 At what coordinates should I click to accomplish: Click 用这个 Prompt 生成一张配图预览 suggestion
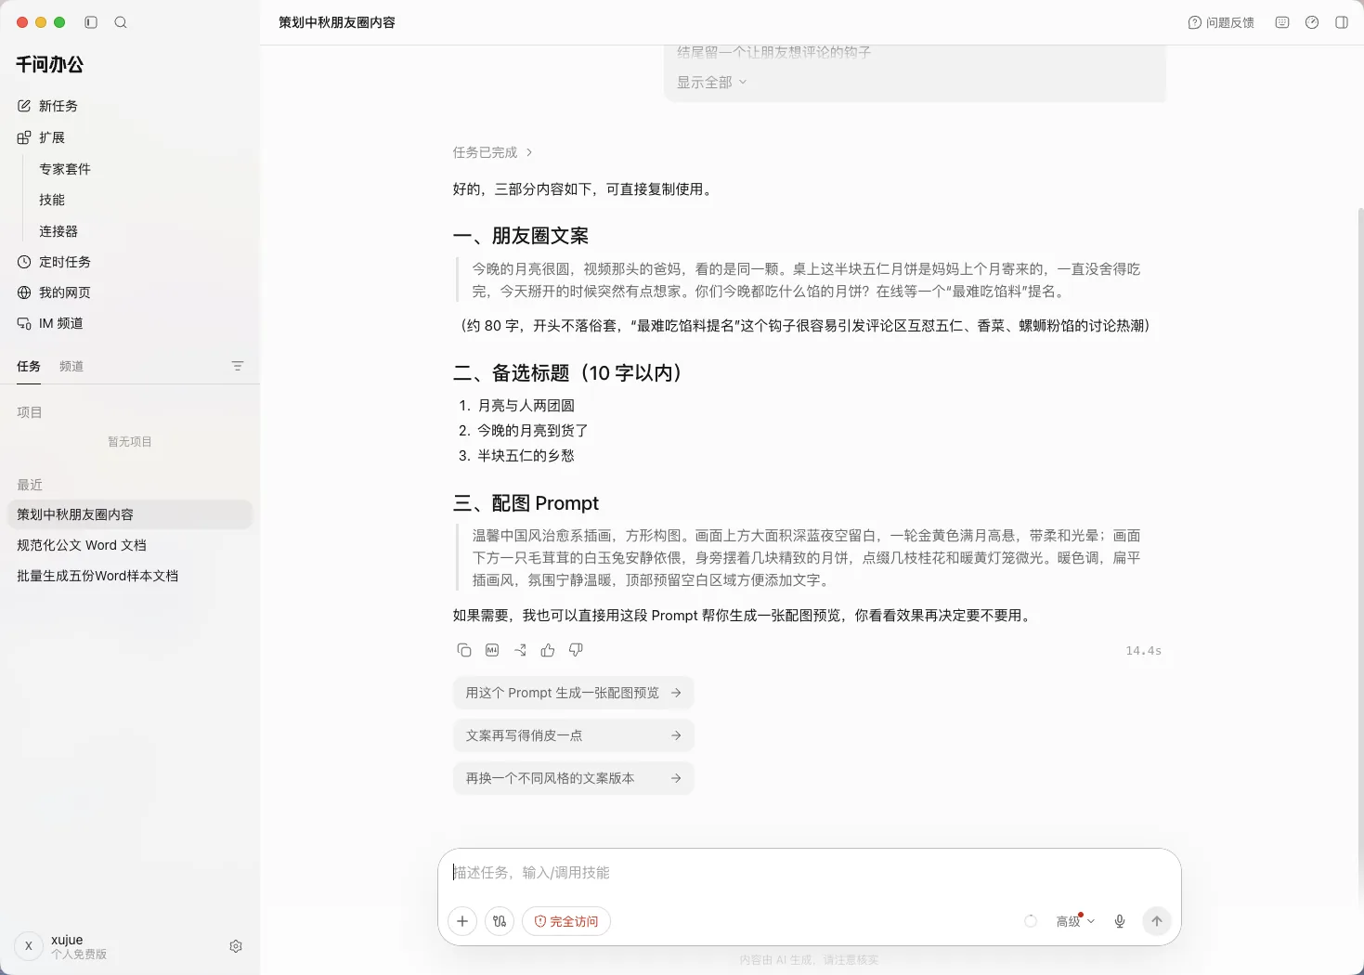(574, 693)
